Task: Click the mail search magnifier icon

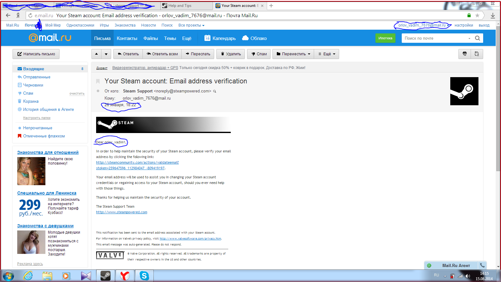Action: (478, 38)
